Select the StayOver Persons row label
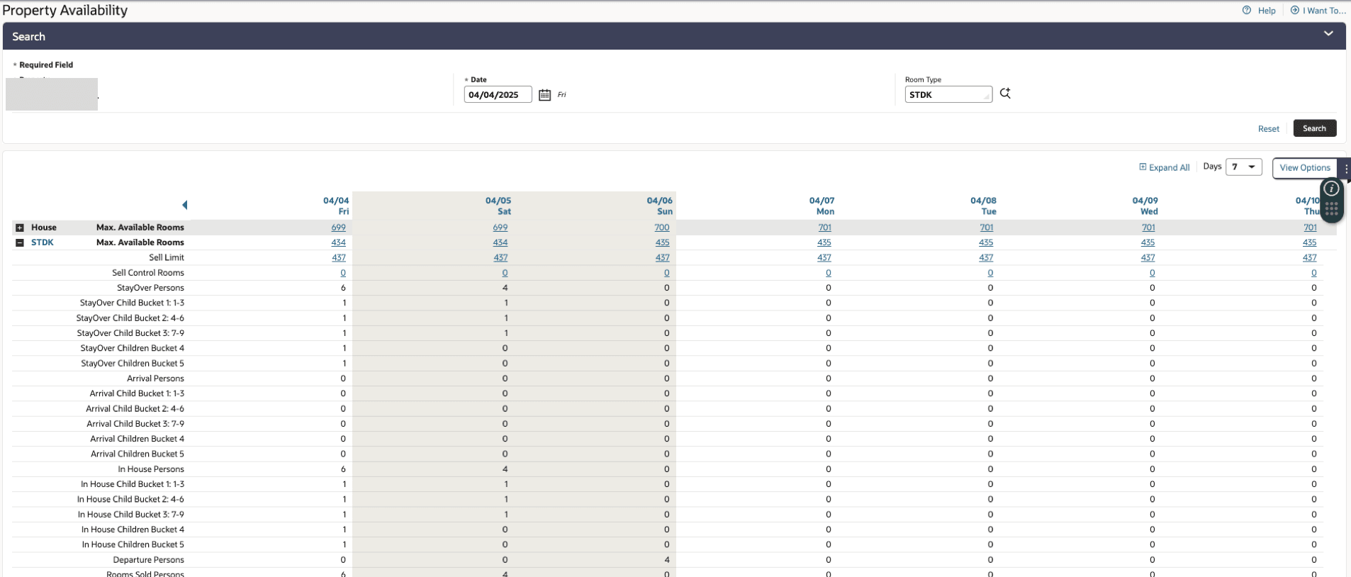The width and height of the screenshot is (1351, 577). 150,288
